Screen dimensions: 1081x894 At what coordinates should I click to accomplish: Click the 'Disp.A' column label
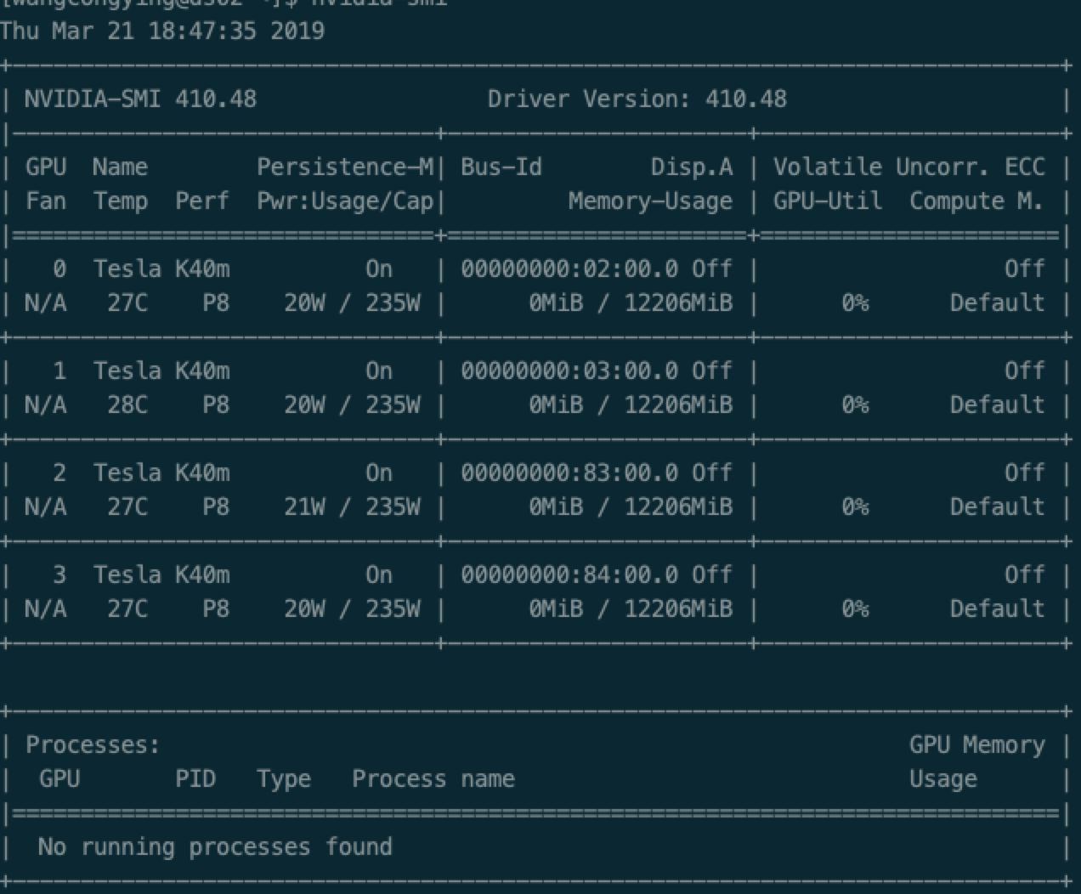click(693, 167)
